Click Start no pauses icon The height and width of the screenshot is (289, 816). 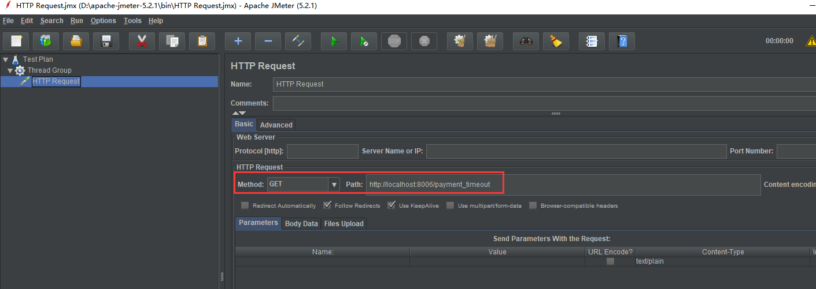pos(364,41)
